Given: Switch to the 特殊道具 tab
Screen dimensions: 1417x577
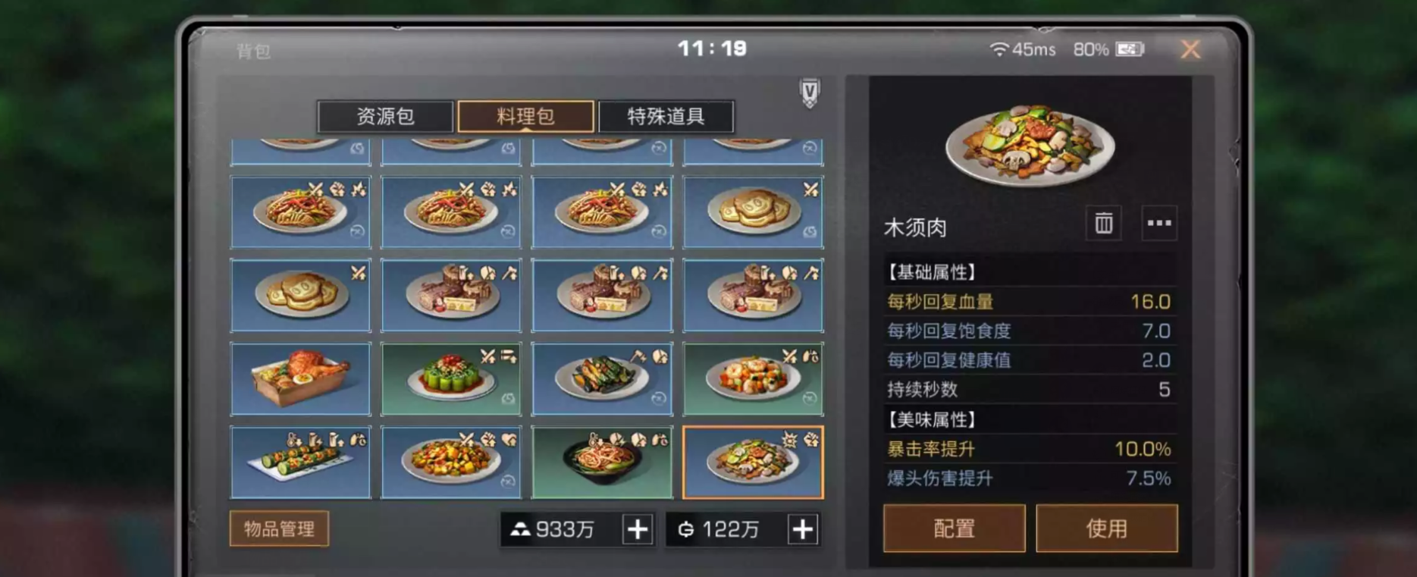Looking at the screenshot, I should [x=666, y=116].
